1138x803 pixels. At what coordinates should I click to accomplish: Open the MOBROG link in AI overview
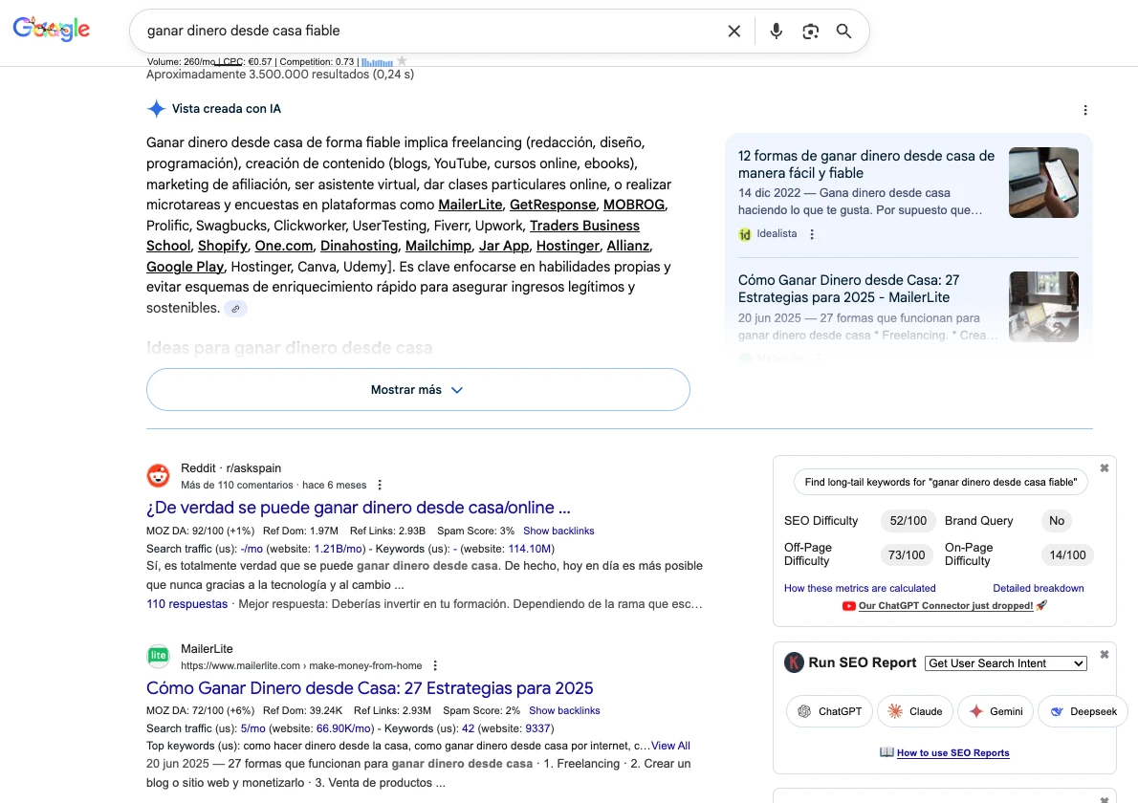[634, 206]
